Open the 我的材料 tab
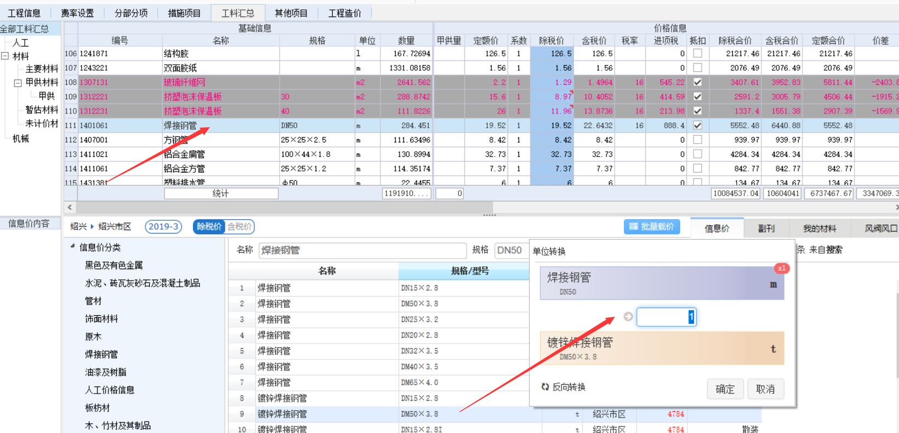The image size is (899, 433). (820, 229)
